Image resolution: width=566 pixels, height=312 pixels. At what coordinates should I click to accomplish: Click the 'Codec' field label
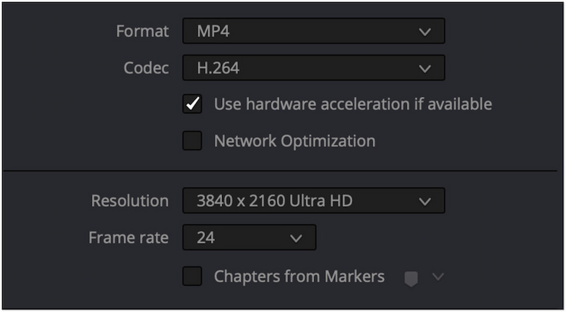[x=146, y=69]
